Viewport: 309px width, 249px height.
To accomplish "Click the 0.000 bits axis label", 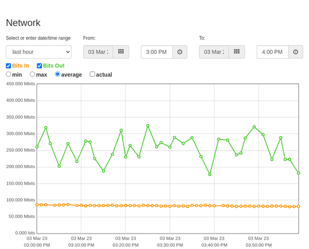I will point(25,233).
